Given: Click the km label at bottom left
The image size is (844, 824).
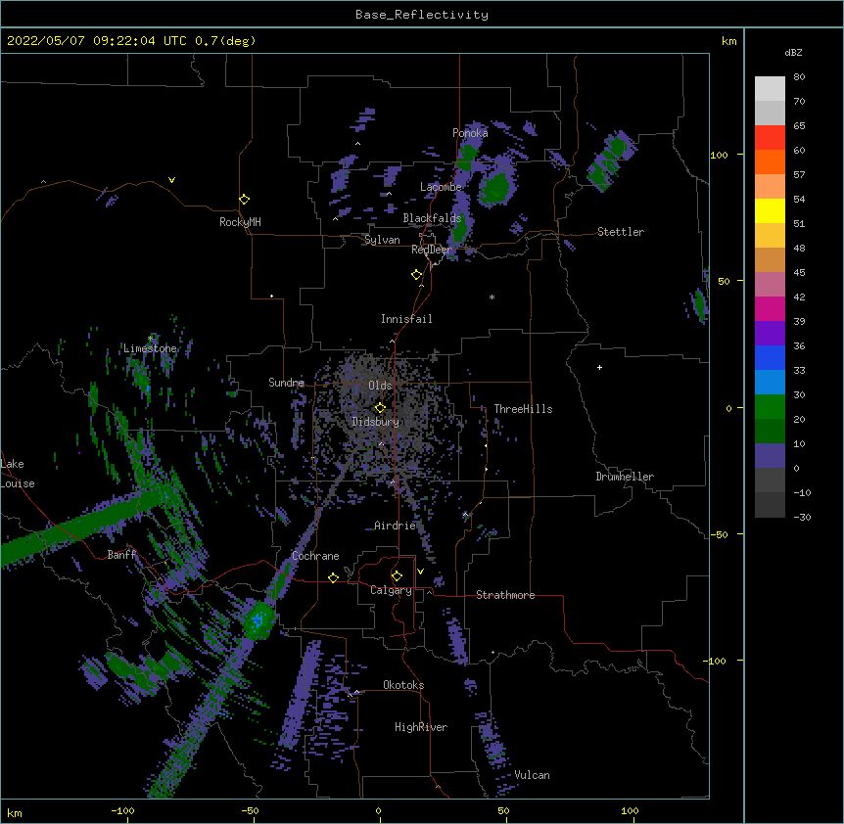Looking at the screenshot, I should [x=15, y=812].
